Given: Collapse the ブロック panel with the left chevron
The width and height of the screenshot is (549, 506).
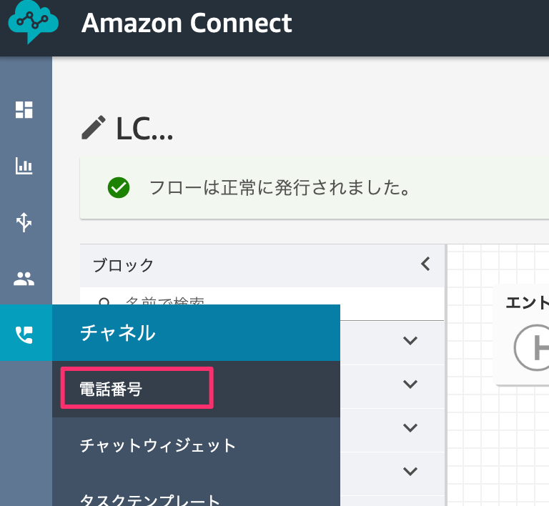Looking at the screenshot, I should coord(425,264).
